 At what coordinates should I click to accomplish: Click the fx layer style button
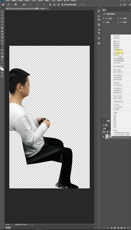[112, 228]
